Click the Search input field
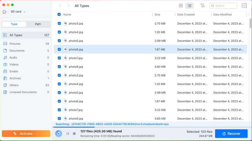Viewport: 252px width, 141px height. 223,6
